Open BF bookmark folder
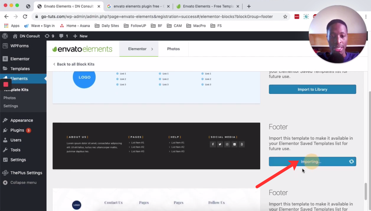 coord(157,26)
